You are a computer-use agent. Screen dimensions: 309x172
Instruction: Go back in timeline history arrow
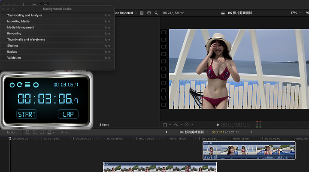pyautogui.click(x=167, y=132)
